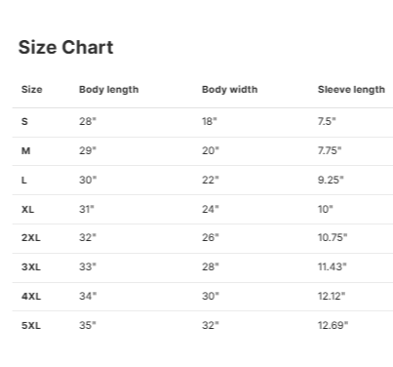Screen dimensions: 393x367
Task: Click the Size Chart heading
Action: click(65, 48)
